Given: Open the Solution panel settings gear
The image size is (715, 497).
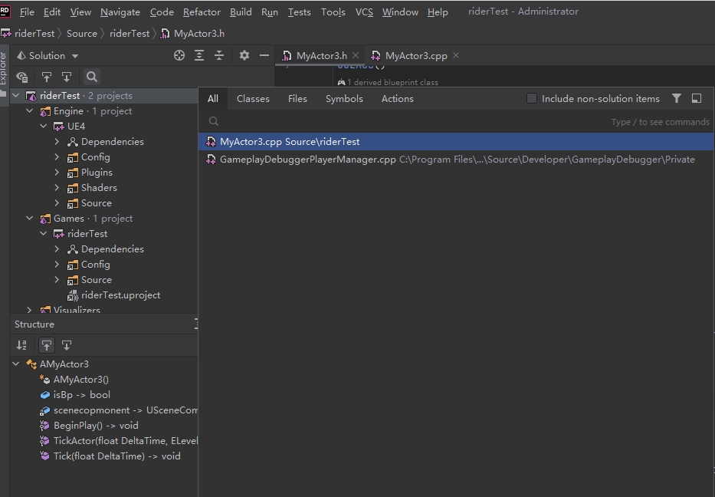Looking at the screenshot, I should pyautogui.click(x=244, y=56).
